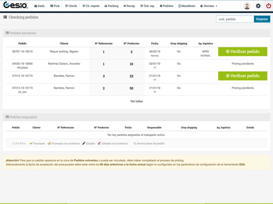Image resolution: width=273 pixels, height=204 pixels.
Task: Click Desvincularse del pedido legend icon
Action: pyautogui.click(x=135, y=143)
